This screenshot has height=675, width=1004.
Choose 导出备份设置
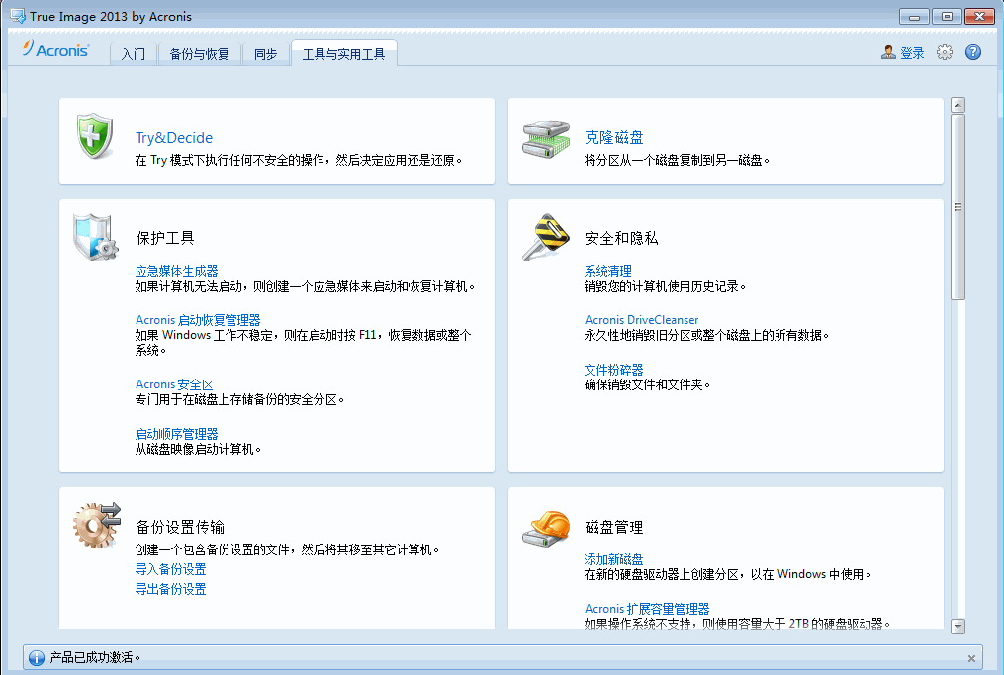coord(170,589)
